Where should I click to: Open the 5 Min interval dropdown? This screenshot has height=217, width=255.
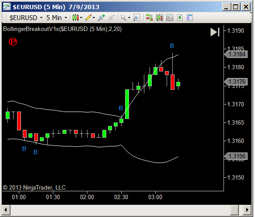[x=56, y=18]
